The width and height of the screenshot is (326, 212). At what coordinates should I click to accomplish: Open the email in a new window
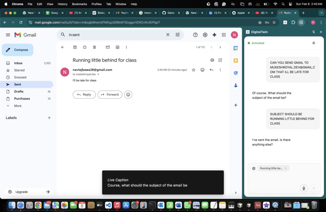220,60
